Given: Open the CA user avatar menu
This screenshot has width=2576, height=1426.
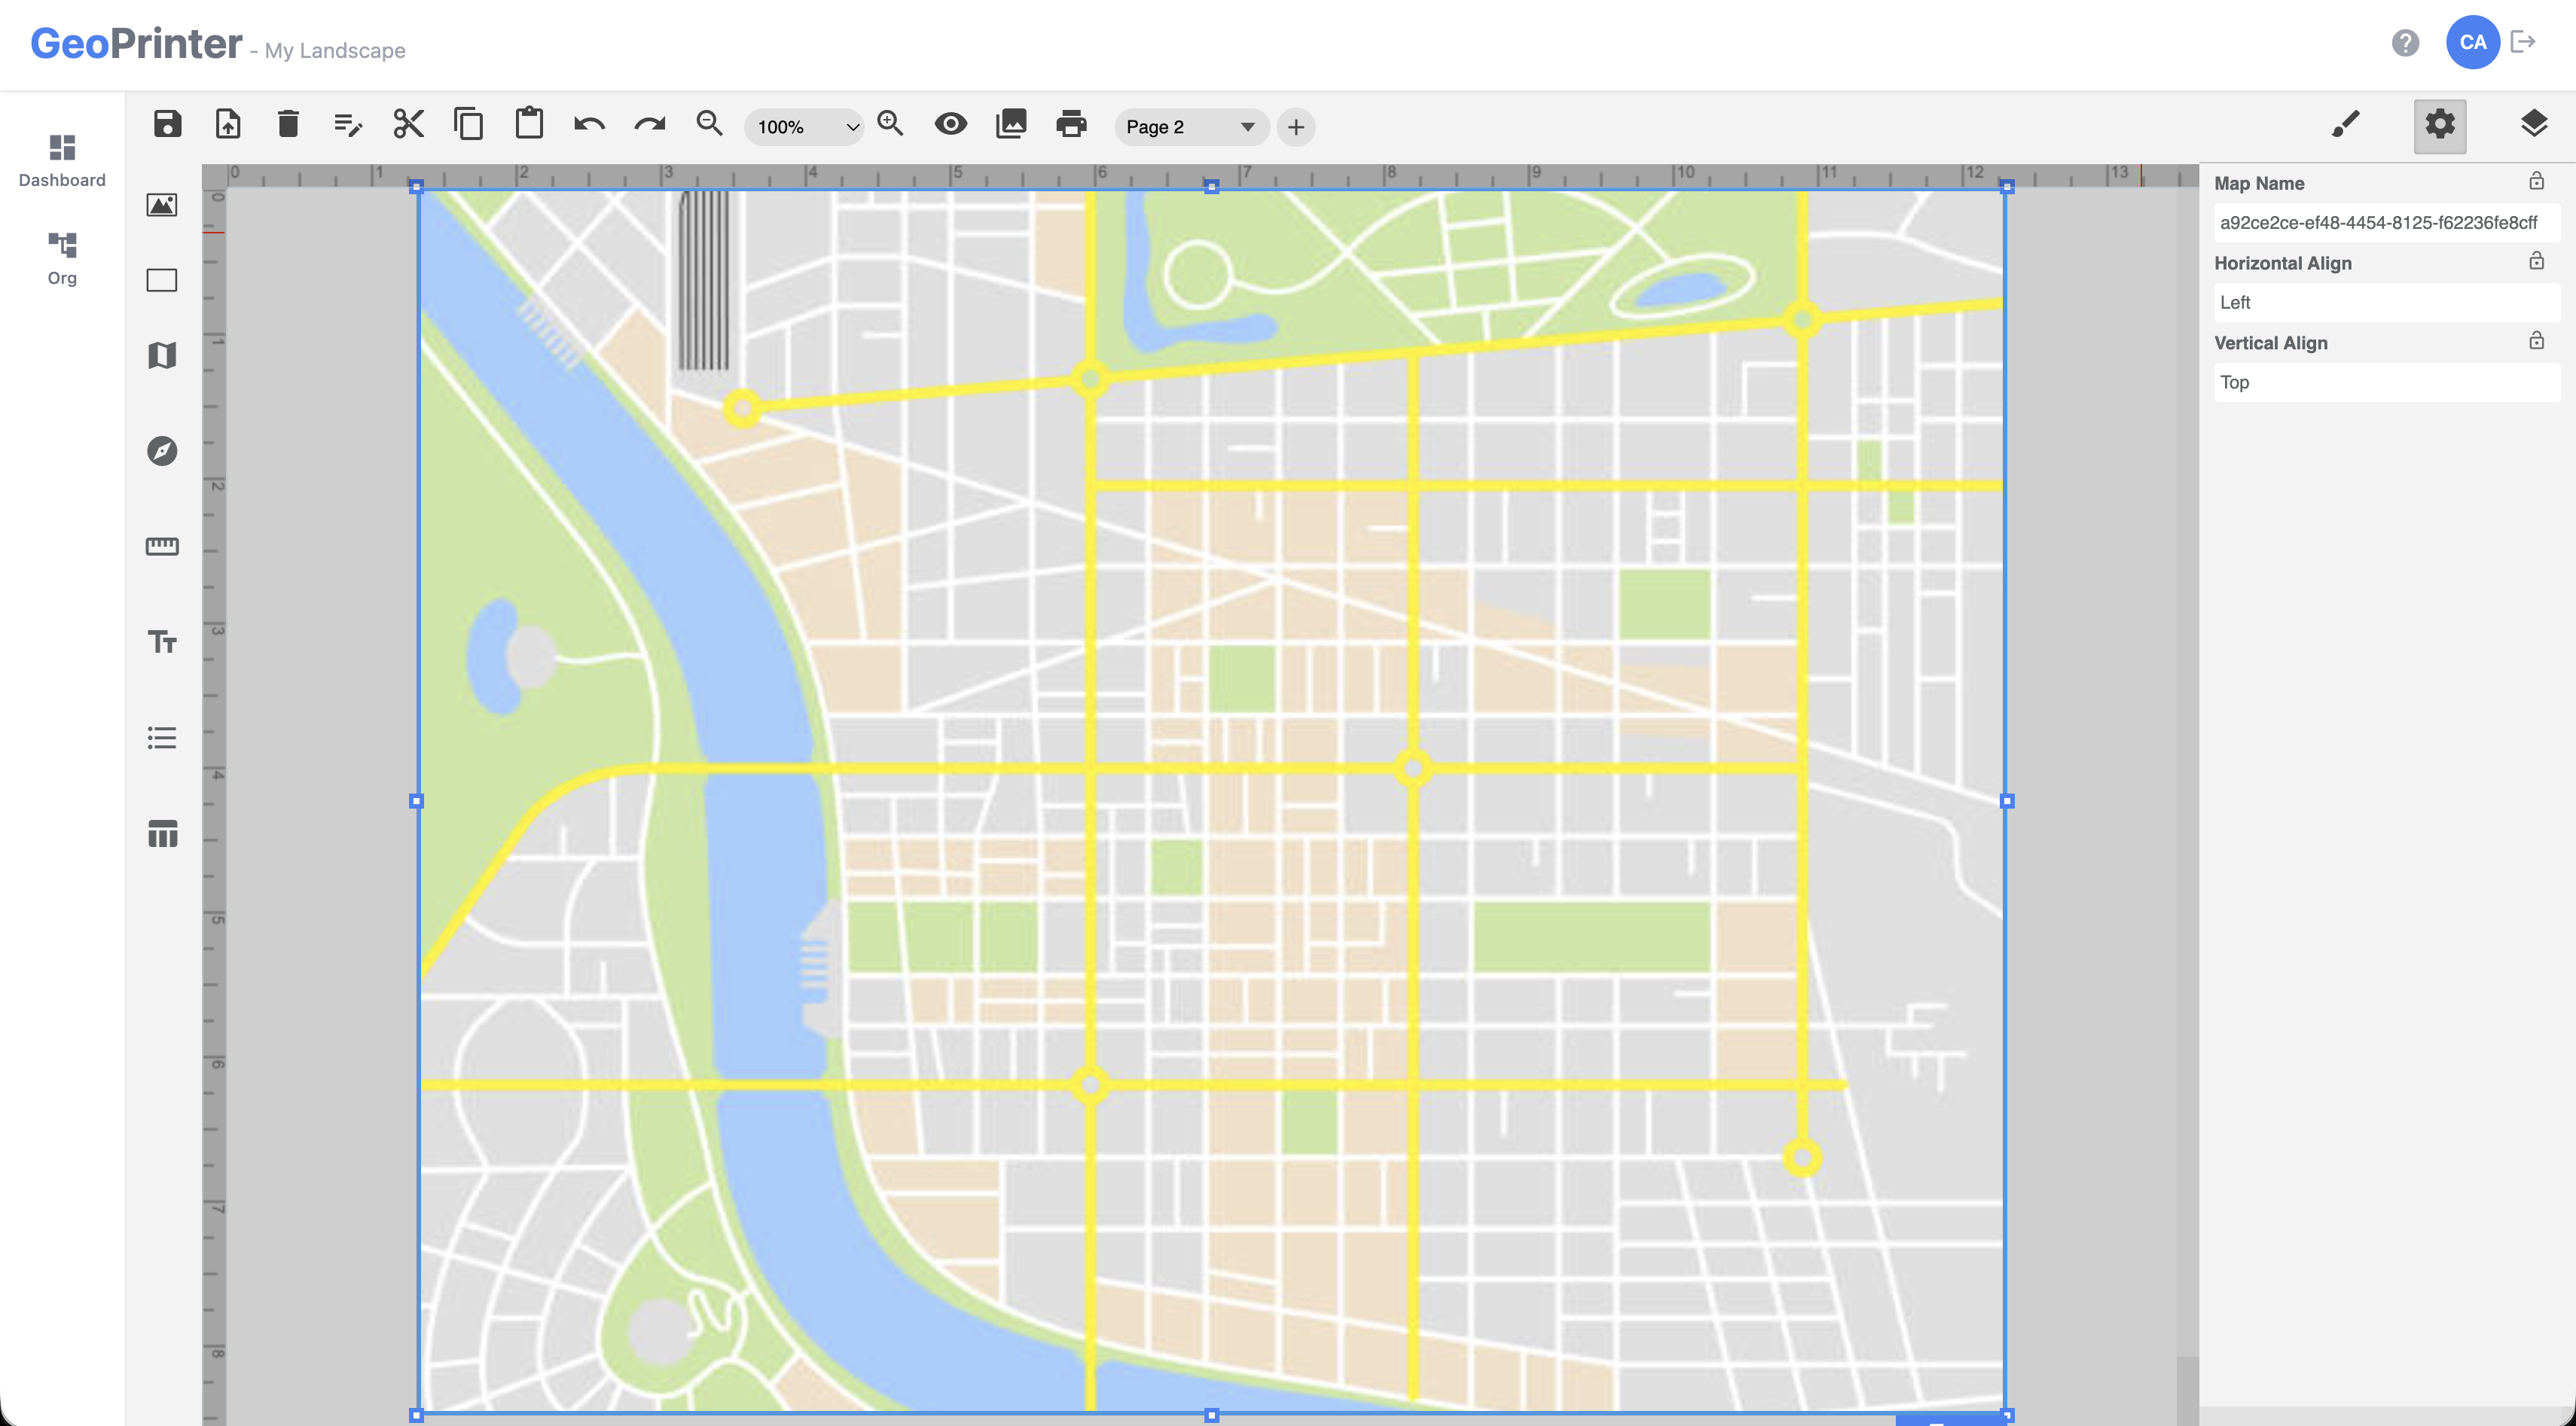Looking at the screenshot, I should tap(2473, 42).
